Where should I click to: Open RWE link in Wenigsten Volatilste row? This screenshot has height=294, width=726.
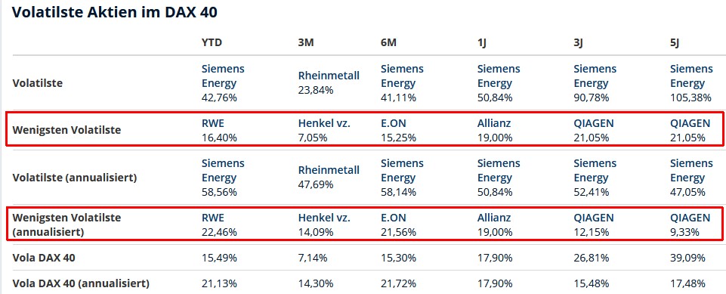click(212, 123)
